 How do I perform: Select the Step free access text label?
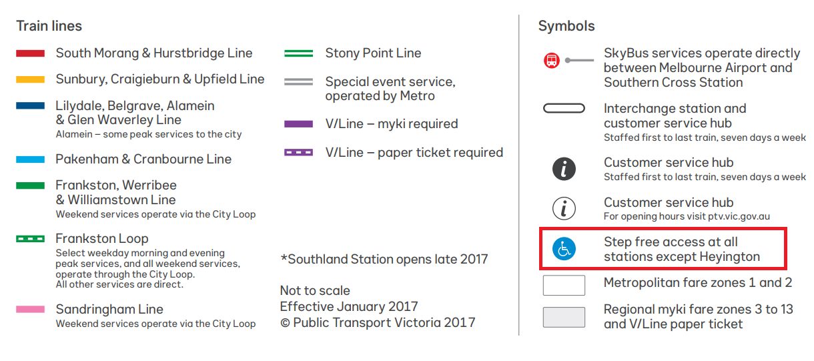(x=682, y=249)
